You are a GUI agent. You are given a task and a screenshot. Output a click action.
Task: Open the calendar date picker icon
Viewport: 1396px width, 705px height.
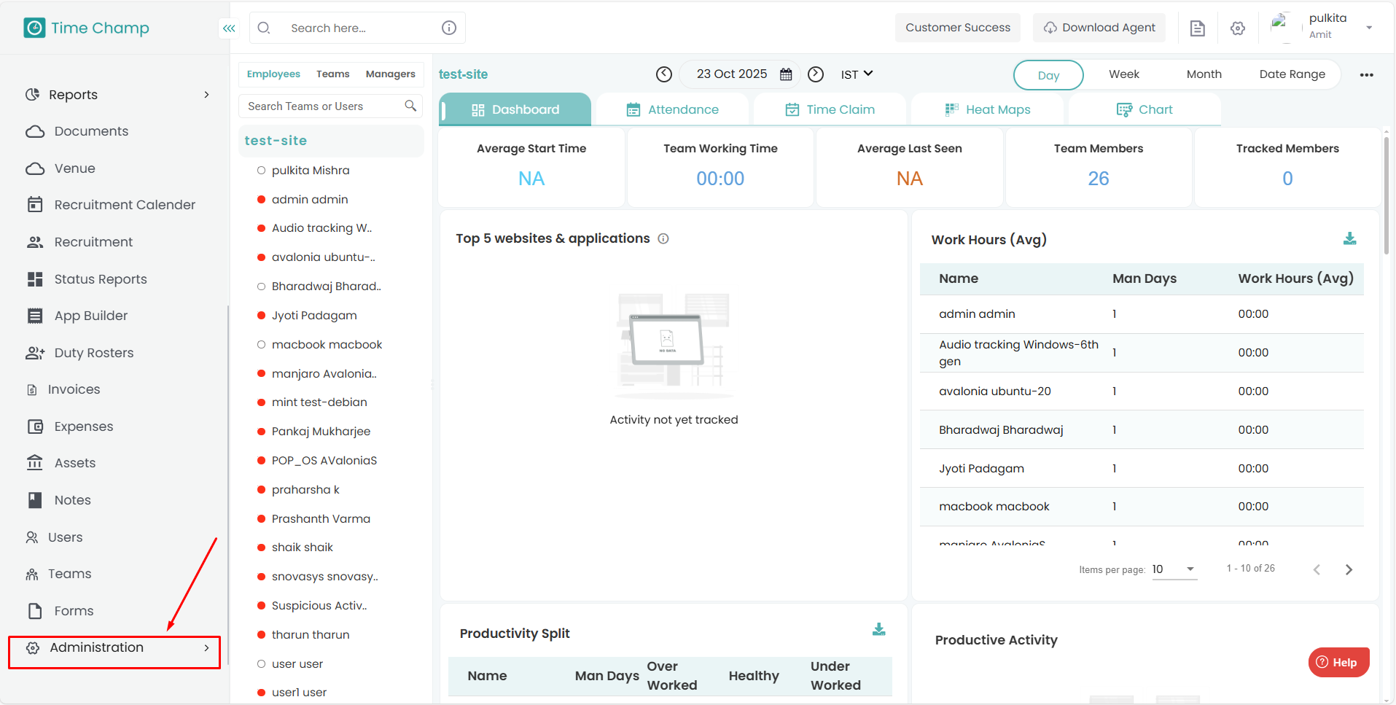(x=786, y=74)
